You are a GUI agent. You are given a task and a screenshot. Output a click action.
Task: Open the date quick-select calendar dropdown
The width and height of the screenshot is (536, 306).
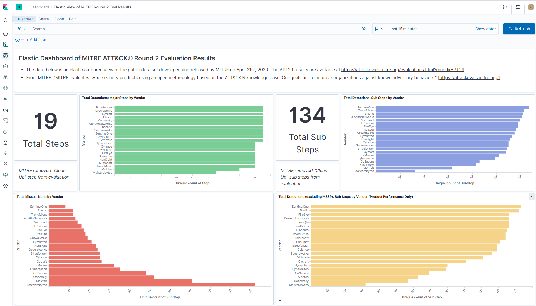click(380, 29)
